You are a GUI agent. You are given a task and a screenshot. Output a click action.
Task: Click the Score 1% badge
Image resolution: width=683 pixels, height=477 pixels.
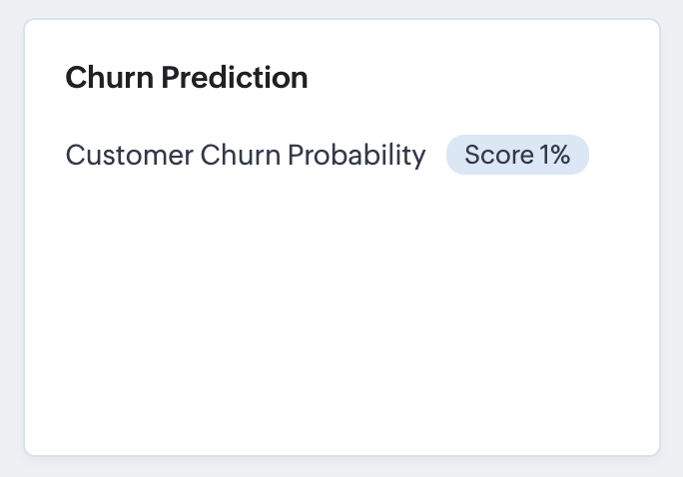click(517, 156)
